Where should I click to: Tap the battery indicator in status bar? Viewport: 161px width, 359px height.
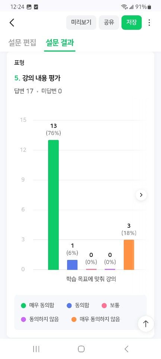click(149, 7)
